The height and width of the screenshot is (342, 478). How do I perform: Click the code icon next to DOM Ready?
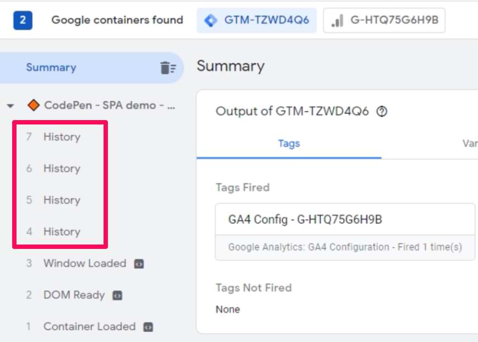pyautogui.click(x=117, y=296)
